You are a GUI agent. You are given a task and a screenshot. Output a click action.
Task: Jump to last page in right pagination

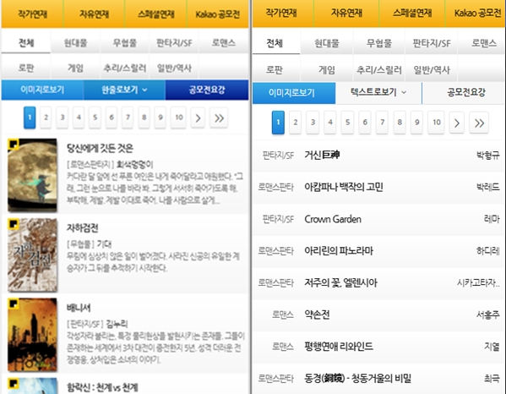[x=479, y=123]
